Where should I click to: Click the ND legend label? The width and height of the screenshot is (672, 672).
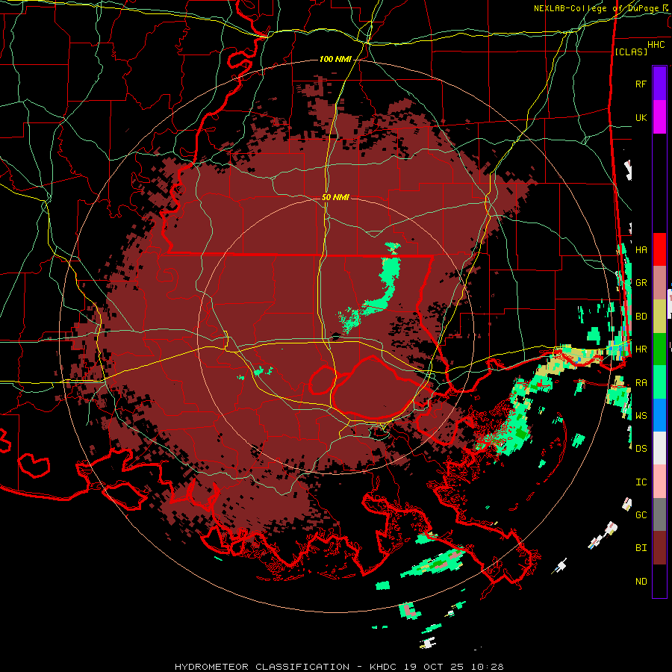point(641,582)
